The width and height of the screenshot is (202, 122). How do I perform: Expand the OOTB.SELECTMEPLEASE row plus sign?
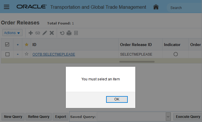[x=18, y=54]
